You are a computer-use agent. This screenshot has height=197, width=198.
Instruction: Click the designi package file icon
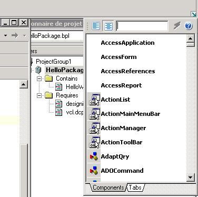coord(58,104)
